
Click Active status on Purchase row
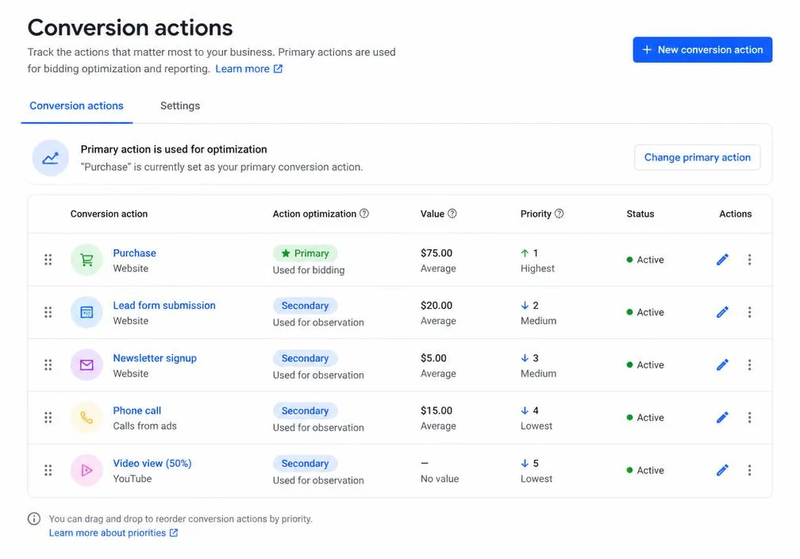pyautogui.click(x=645, y=260)
